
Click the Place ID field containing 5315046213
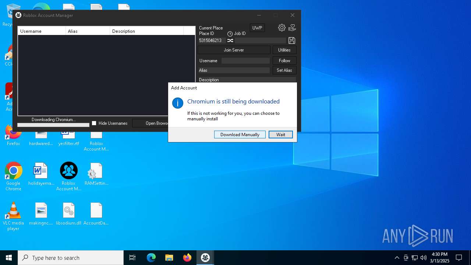pyautogui.click(x=212, y=40)
